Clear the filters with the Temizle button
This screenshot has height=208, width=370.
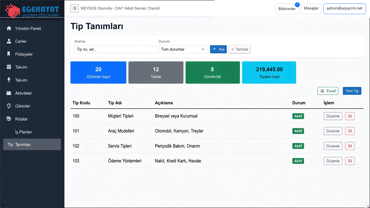pyautogui.click(x=240, y=49)
